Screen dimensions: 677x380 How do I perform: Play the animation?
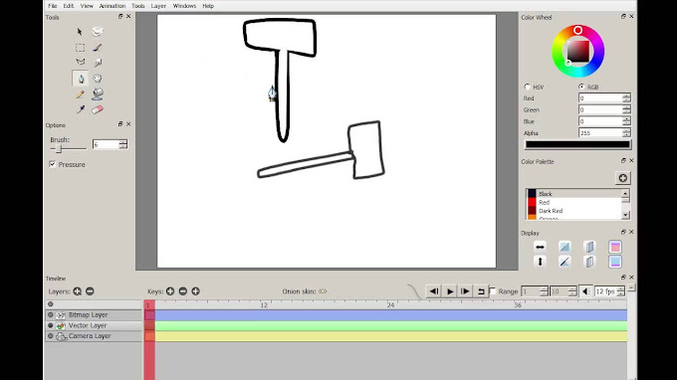tap(449, 291)
